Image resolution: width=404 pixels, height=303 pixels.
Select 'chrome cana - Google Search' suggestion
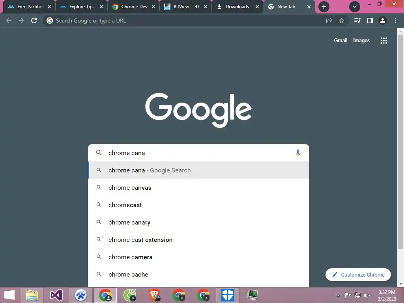point(199,170)
